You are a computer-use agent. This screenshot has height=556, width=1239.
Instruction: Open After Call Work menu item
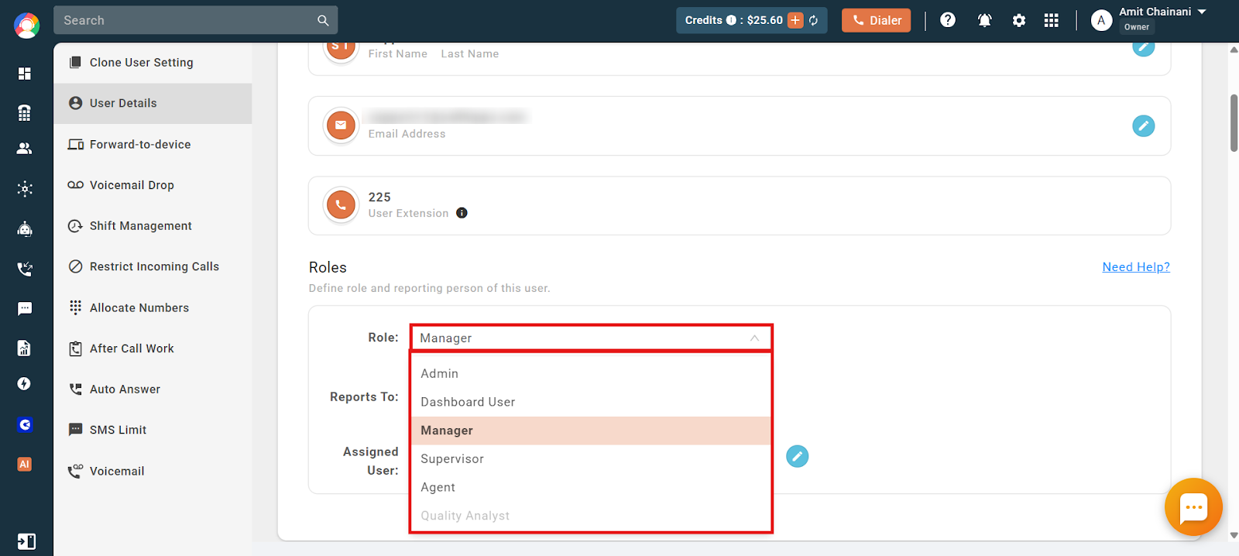(153, 348)
